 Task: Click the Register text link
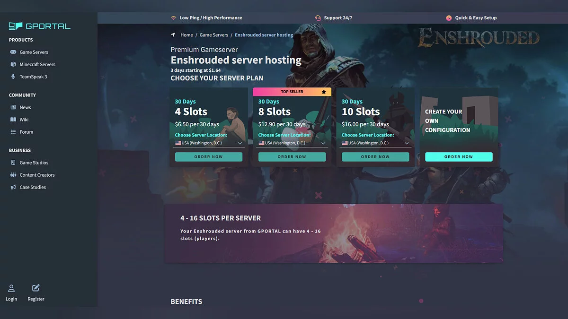36,299
